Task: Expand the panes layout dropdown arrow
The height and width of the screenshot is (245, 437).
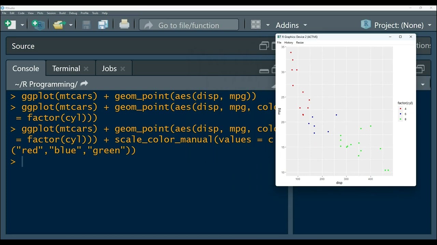Action: [x=268, y=25]
